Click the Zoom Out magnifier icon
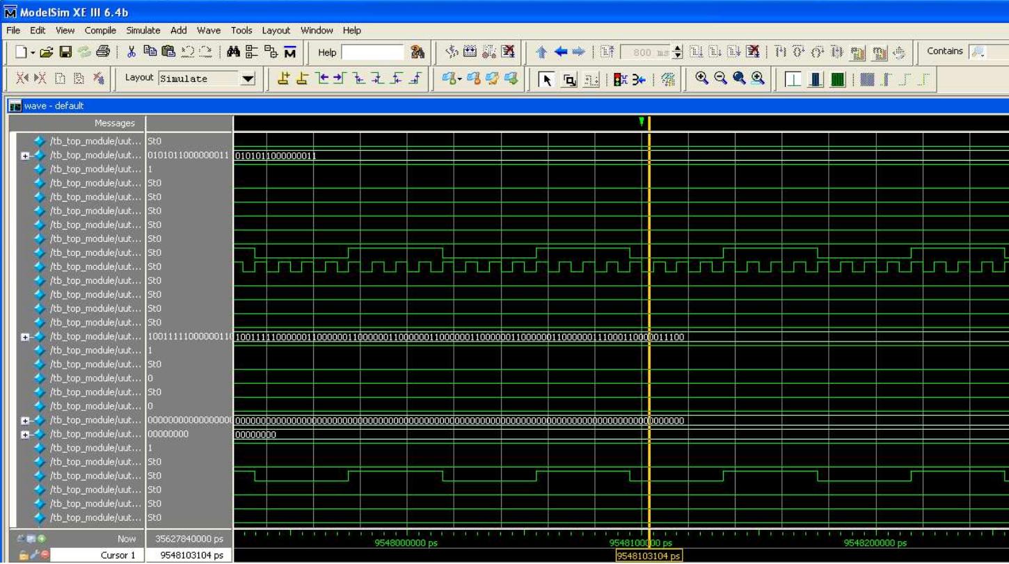 [x=720, y=79]
